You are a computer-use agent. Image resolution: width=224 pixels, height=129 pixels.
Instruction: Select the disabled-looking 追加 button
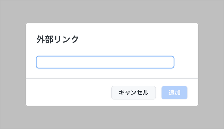point(174,93)
